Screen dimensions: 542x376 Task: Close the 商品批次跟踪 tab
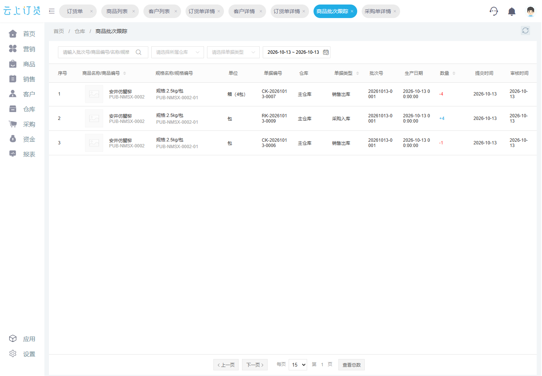coord(352,11)
